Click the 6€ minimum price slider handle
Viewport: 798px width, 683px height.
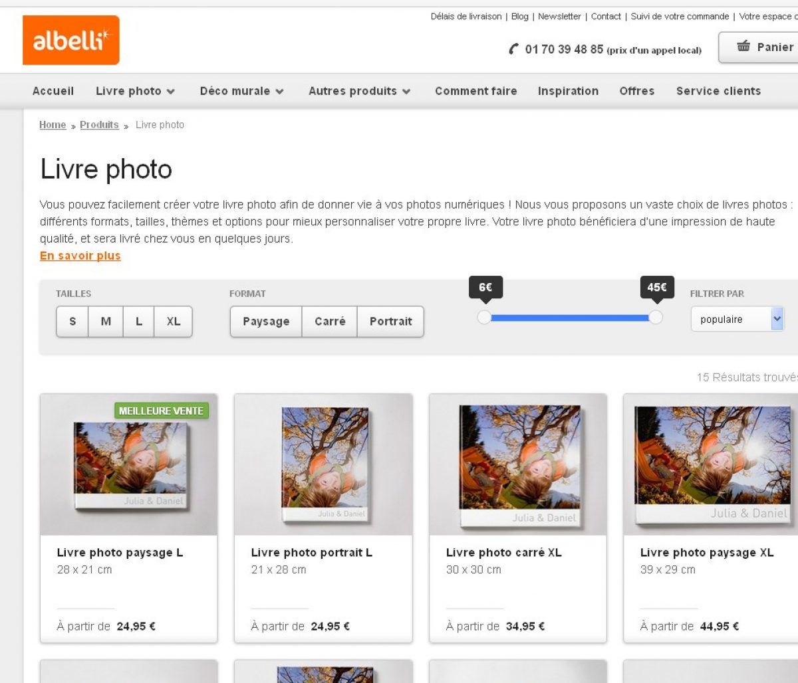[484, 318]
